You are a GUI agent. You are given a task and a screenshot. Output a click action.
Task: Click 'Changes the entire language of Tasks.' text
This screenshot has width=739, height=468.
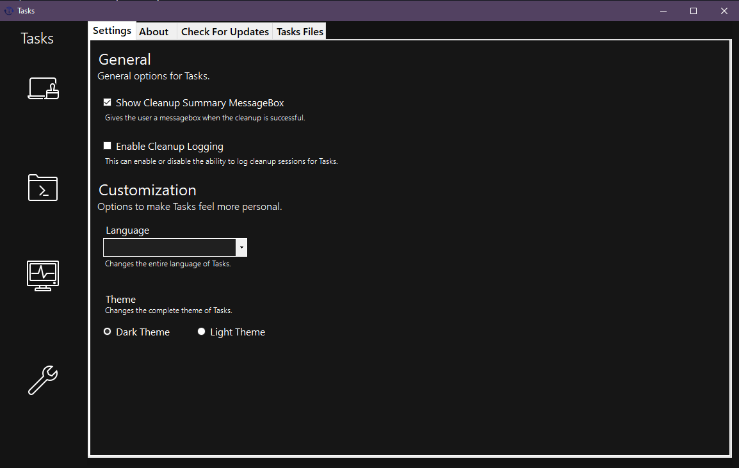(168, 264)
